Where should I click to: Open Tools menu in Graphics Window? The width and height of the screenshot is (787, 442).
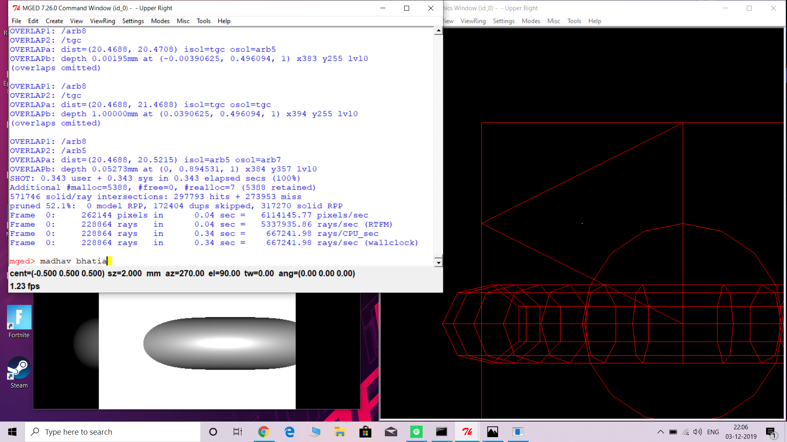(x=574, y=21)
